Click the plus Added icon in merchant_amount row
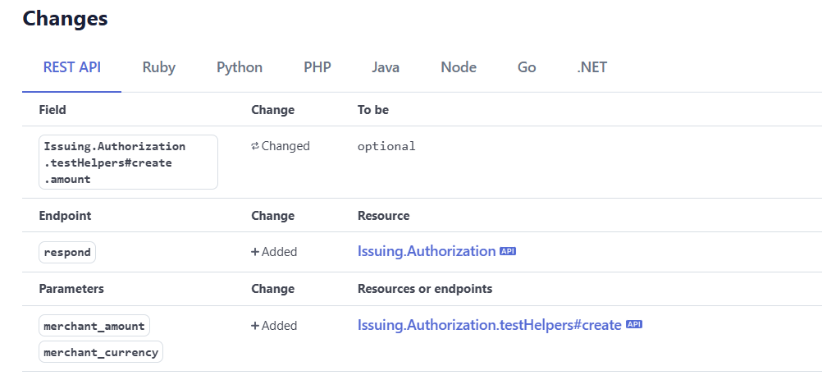This screenshot has width=822, height=389. coord(255,326)
